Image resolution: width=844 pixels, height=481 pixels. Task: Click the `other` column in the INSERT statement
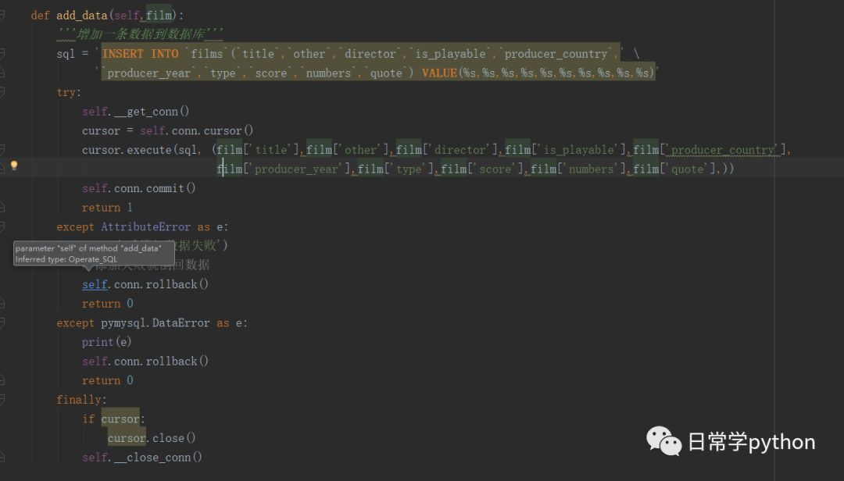pyautogui.click(x=309, y=54)
